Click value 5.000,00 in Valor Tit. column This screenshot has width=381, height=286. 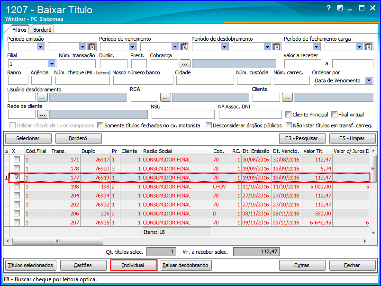point(320,187)
